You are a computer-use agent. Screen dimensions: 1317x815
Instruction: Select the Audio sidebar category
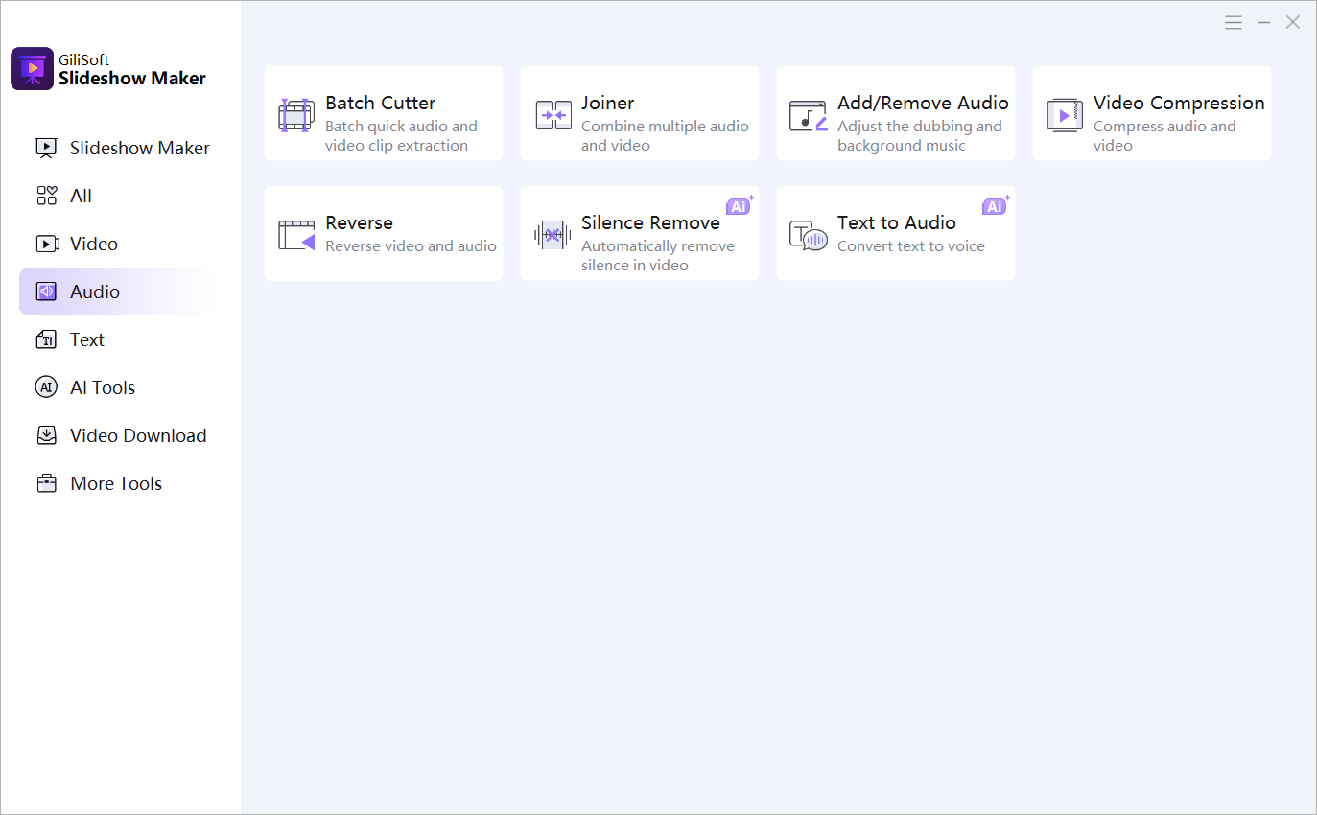tap(94, 291)
